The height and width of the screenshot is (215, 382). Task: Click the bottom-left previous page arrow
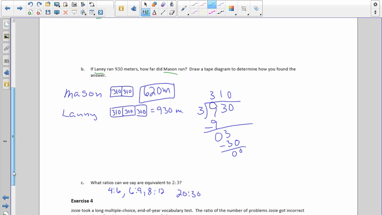(x=5, y=197)
